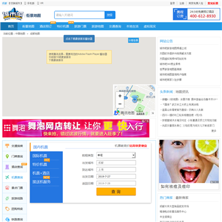This screenshot has width=222, height=222.
Task: Click the 成都 breadcrumb entry
Action: (x=35, y=33)
